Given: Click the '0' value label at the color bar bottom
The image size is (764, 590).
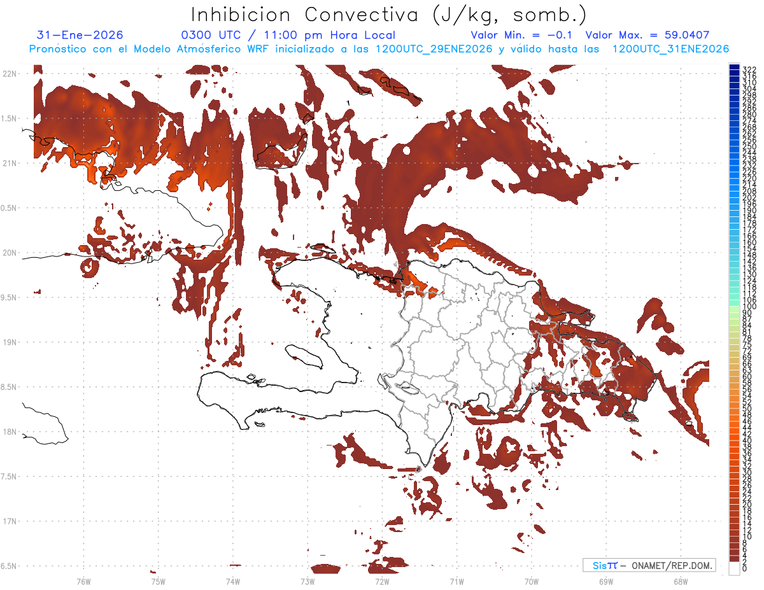Looking at the screenshot, I should pyautogui.click(x=744, y=569).
